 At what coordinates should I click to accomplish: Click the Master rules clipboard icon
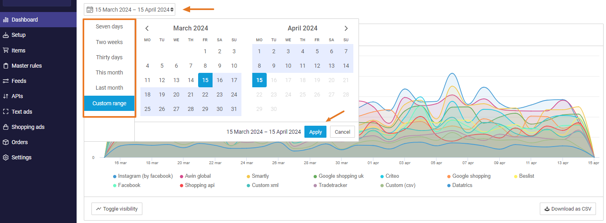[6, 66]
